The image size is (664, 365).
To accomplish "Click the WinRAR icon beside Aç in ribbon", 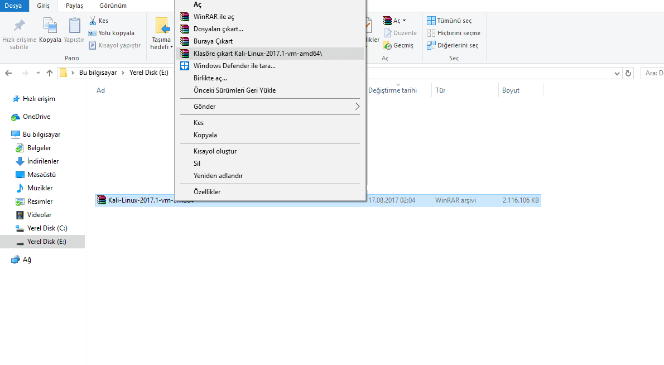I will tap(387, 21).
